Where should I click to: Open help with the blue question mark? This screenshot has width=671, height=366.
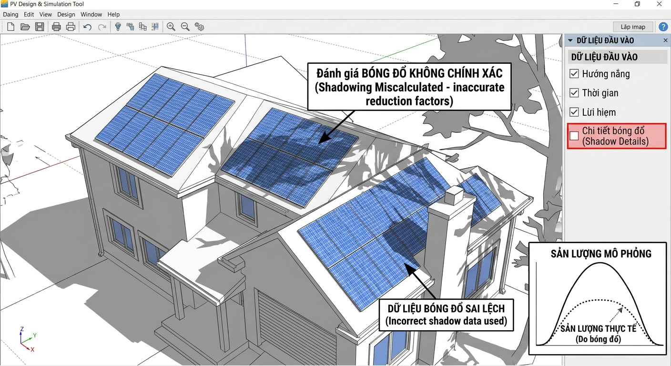pyautogui.click(x=663, y=27)
